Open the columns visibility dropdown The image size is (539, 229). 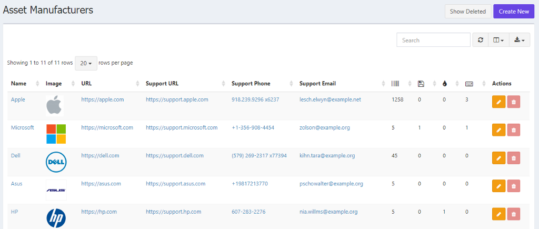pyautogui.click(x=498, y=40)
